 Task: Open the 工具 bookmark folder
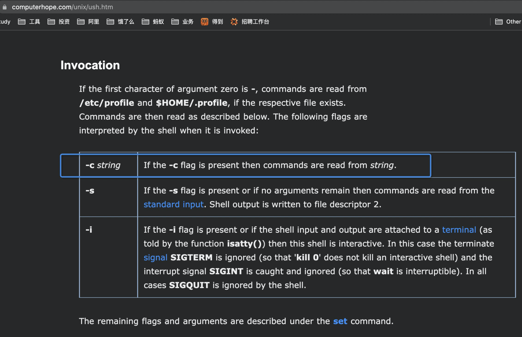29,22
